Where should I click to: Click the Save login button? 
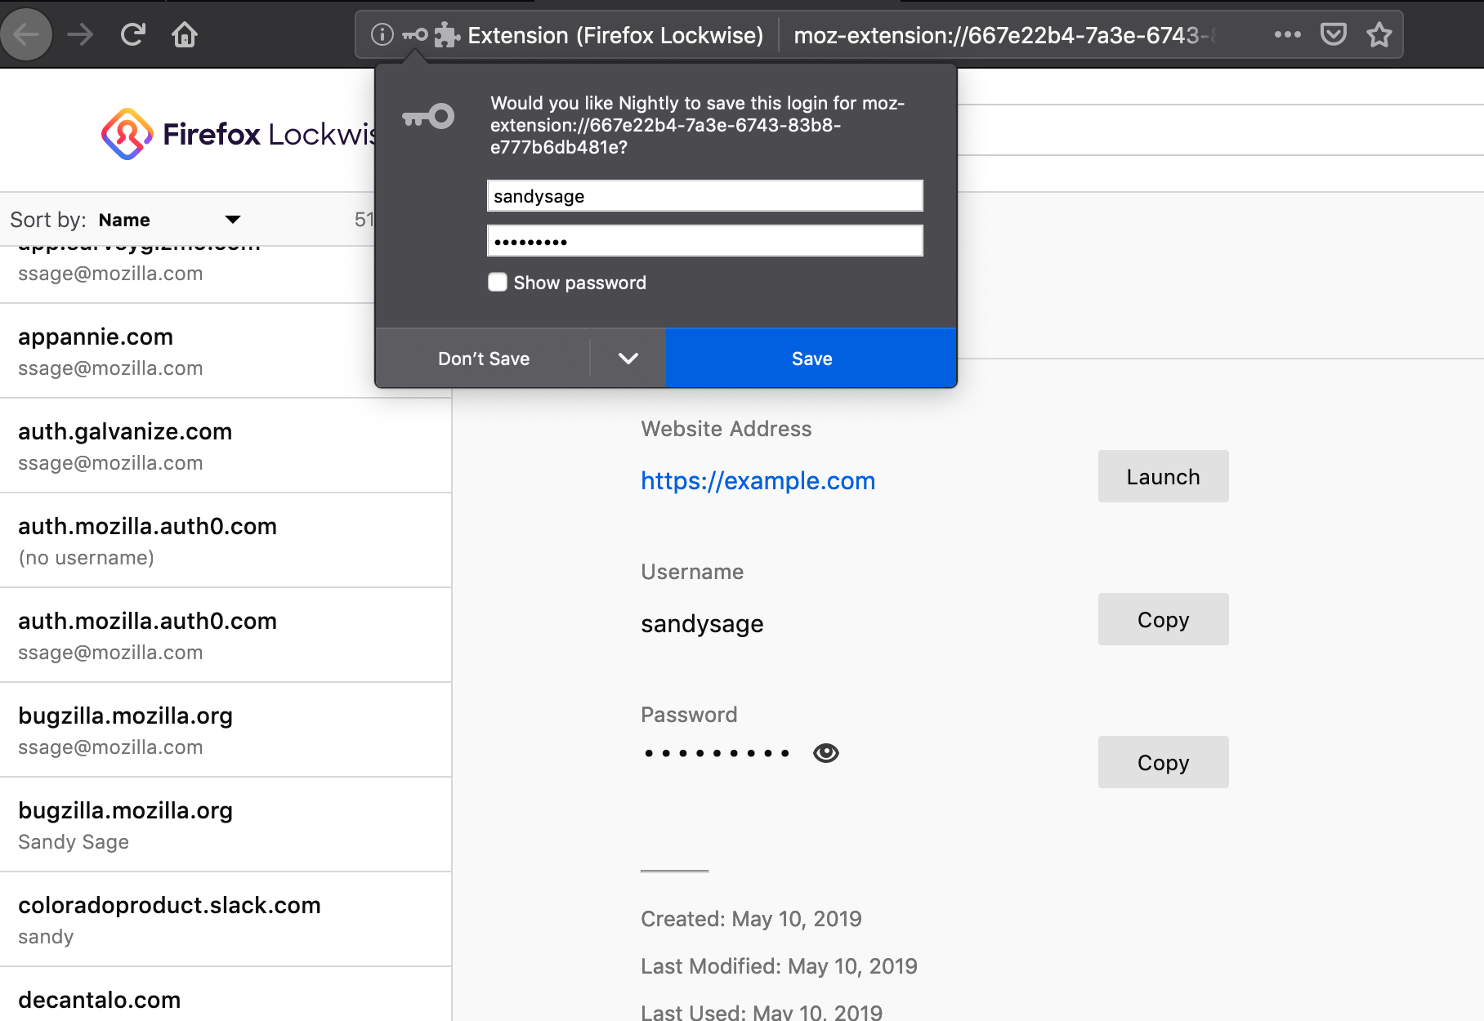[x=811, y=359]
